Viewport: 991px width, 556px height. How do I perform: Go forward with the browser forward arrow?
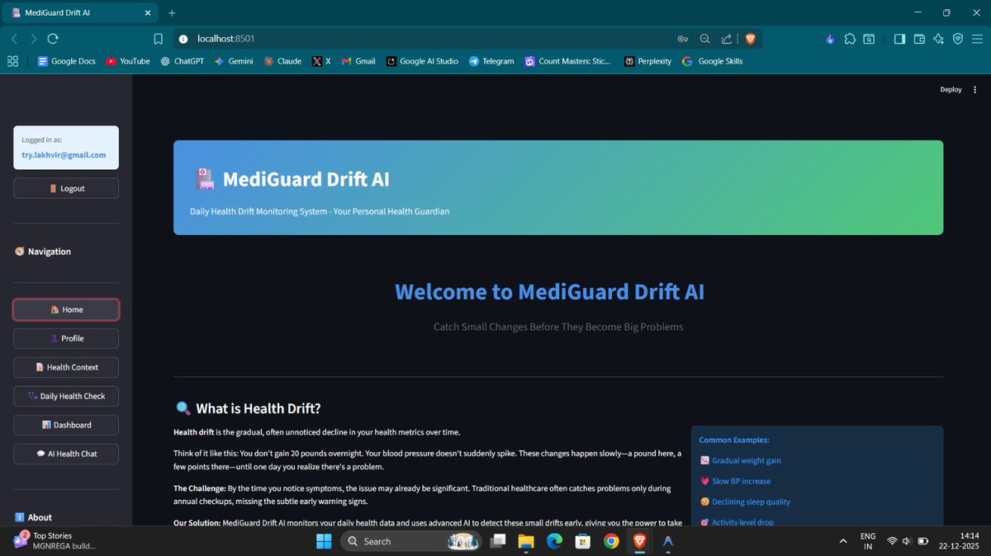point(33,38)
